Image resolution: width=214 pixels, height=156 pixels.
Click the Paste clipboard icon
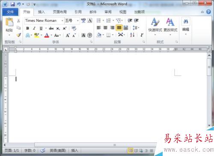9,22
